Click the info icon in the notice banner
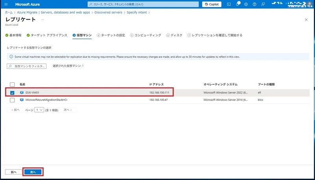 click(11, 57)
